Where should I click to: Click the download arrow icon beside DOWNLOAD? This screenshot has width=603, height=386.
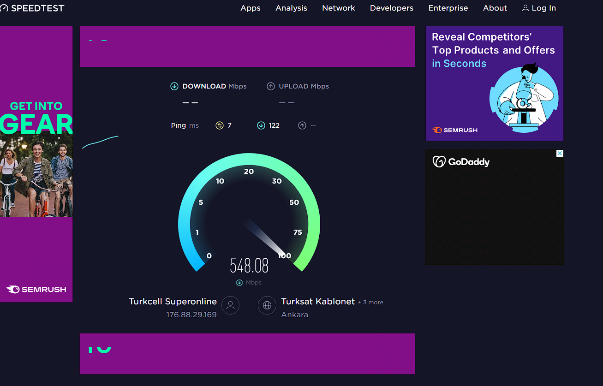(174, 86)
